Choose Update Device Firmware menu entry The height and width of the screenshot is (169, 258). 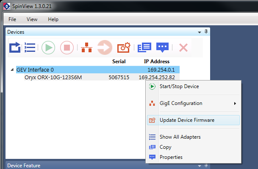(x=193, y=120)
